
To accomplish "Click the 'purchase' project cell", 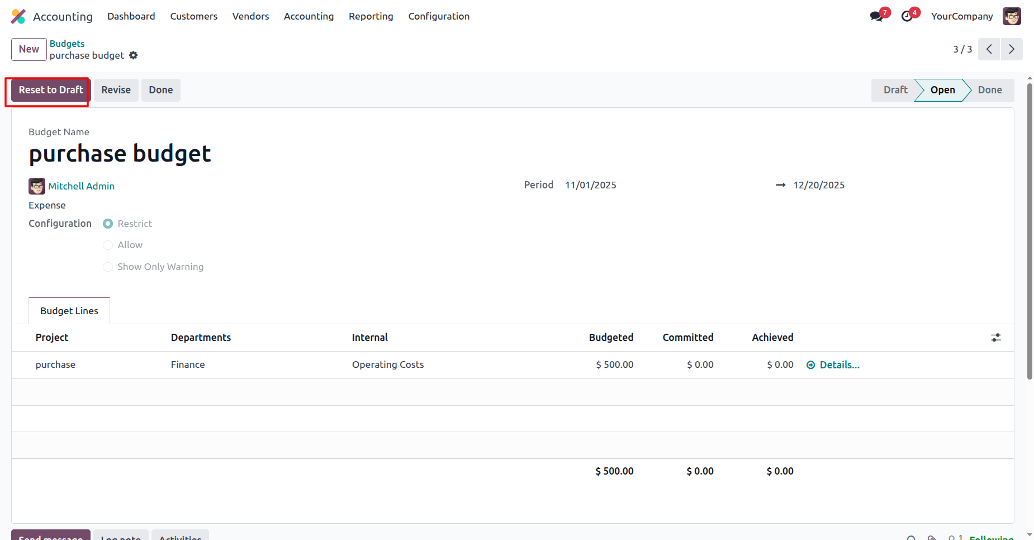I will tap(55, 365).
